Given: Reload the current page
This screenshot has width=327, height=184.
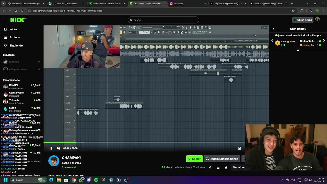Looking at the screenshot, I should pyautogui.click(x=16, y=11).
